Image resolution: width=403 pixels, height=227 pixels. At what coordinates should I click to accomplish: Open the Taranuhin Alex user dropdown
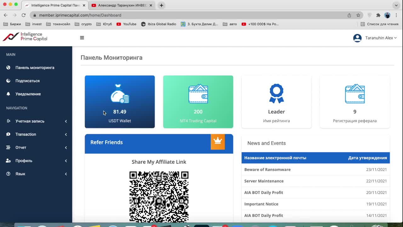[381, 38]
